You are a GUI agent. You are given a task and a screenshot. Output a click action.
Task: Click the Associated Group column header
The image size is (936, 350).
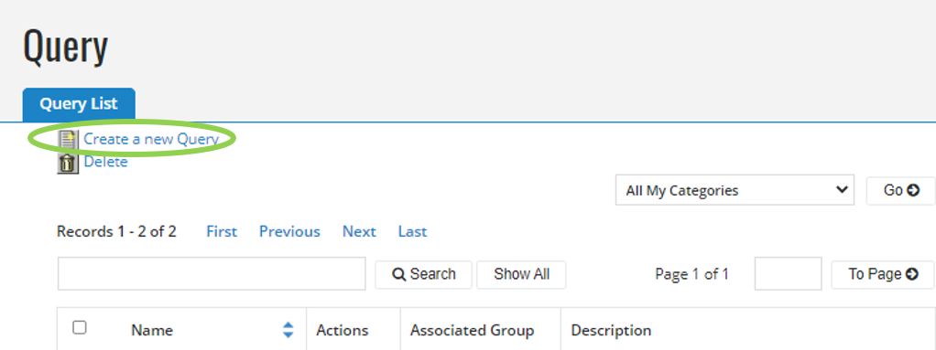point(473,331)
